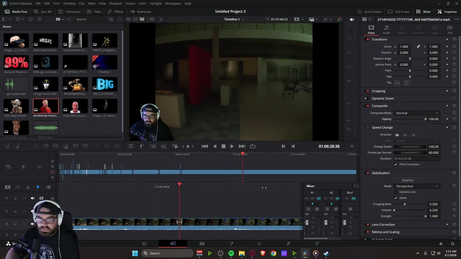Open the Deliver page rocket icon
The width and height of the screenshot is (461, 259).
click(x=317, y=244)
